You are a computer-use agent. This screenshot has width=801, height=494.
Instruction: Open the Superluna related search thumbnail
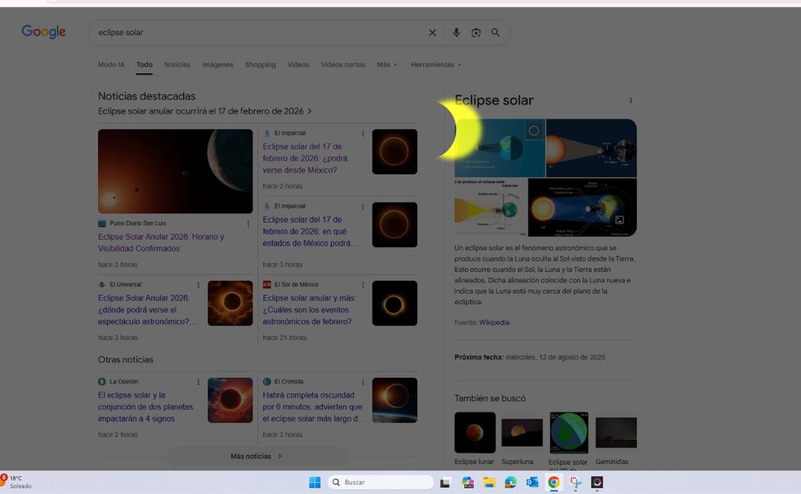522,433
